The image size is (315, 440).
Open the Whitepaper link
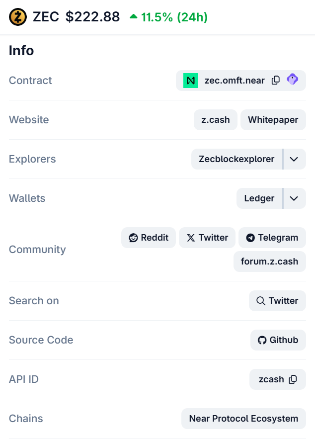pos(273,120)
